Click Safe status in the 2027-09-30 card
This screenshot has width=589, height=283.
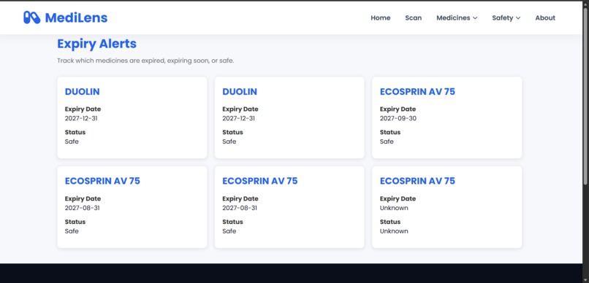click(387, 141)
